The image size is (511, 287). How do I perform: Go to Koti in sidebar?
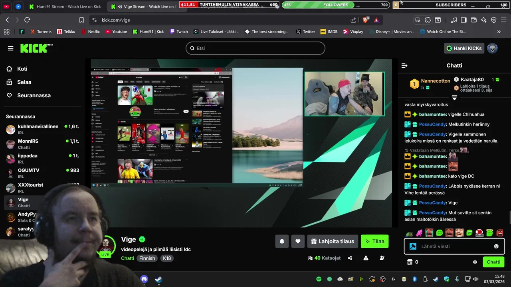(17, 69)
